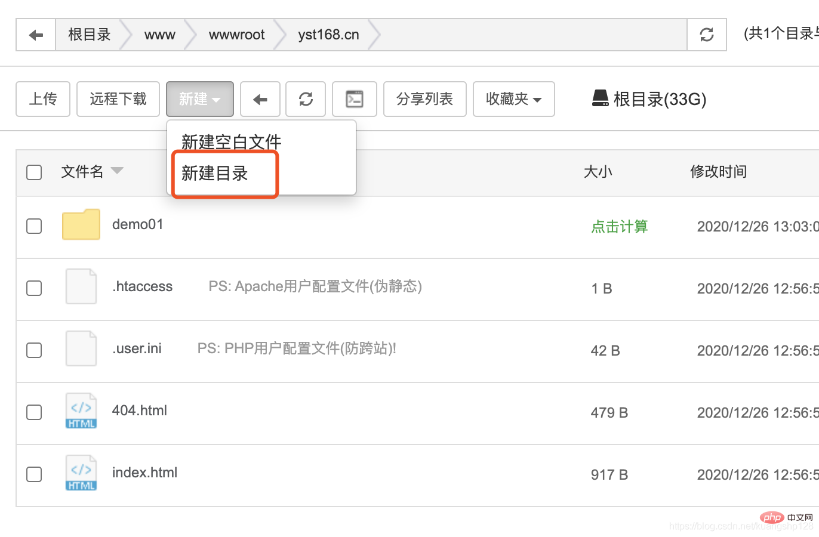Click the .user.ini file name
Screen dimensions: 819x537
[137, 348]
